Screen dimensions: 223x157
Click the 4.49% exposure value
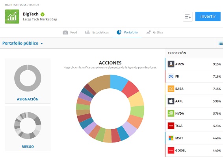(x=217, y=138)
